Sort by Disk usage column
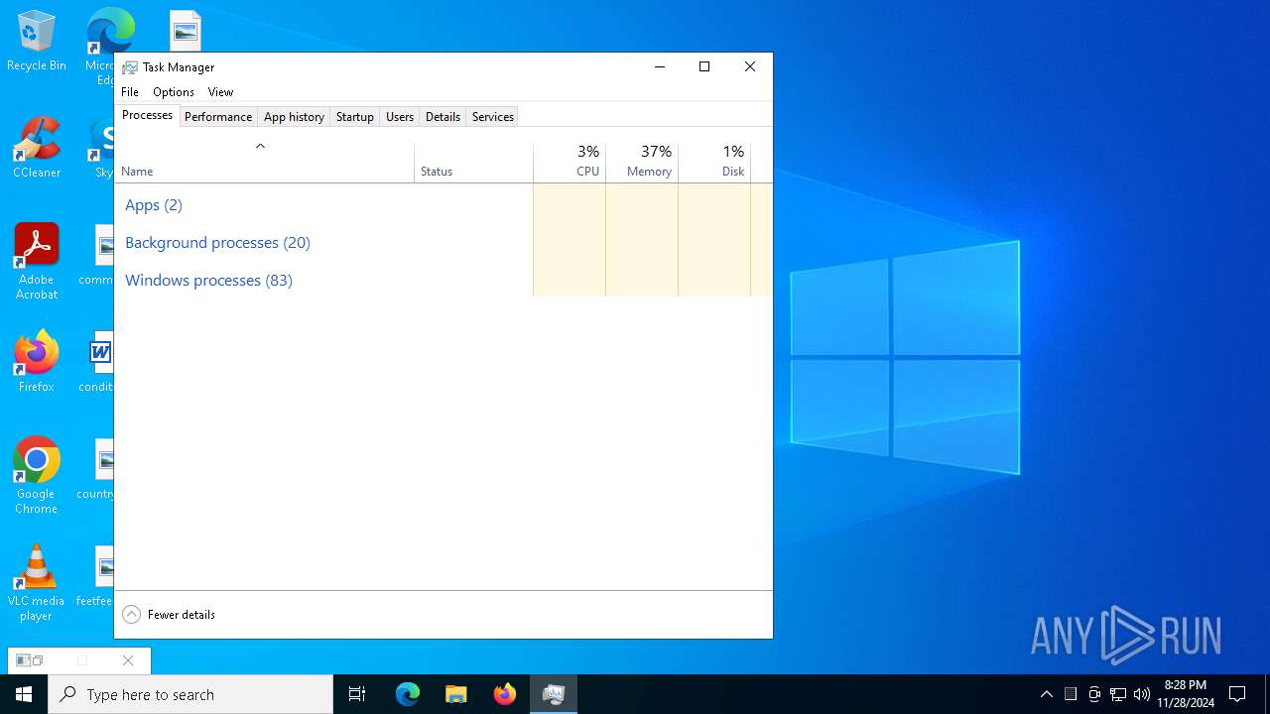Screen dimensions: 1270x714 coord(714,163)
